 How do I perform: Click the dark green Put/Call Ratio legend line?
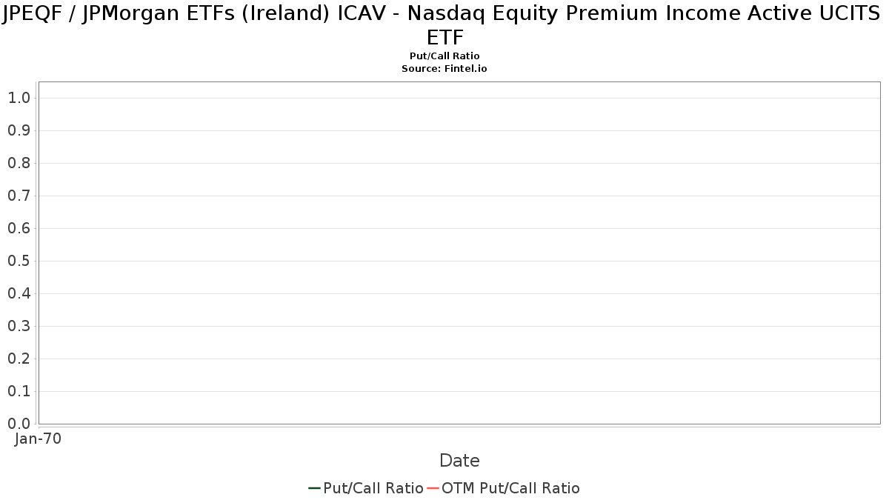(x=314, y=488)
